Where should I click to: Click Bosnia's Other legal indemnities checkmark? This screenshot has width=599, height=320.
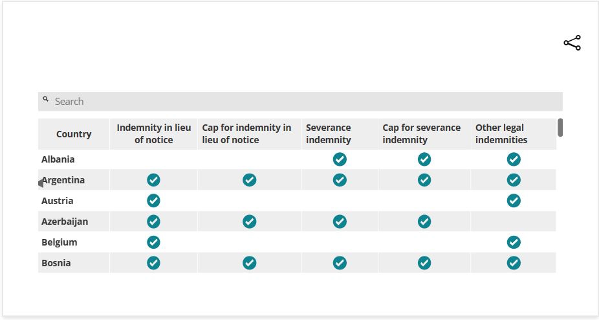point(514,263)
